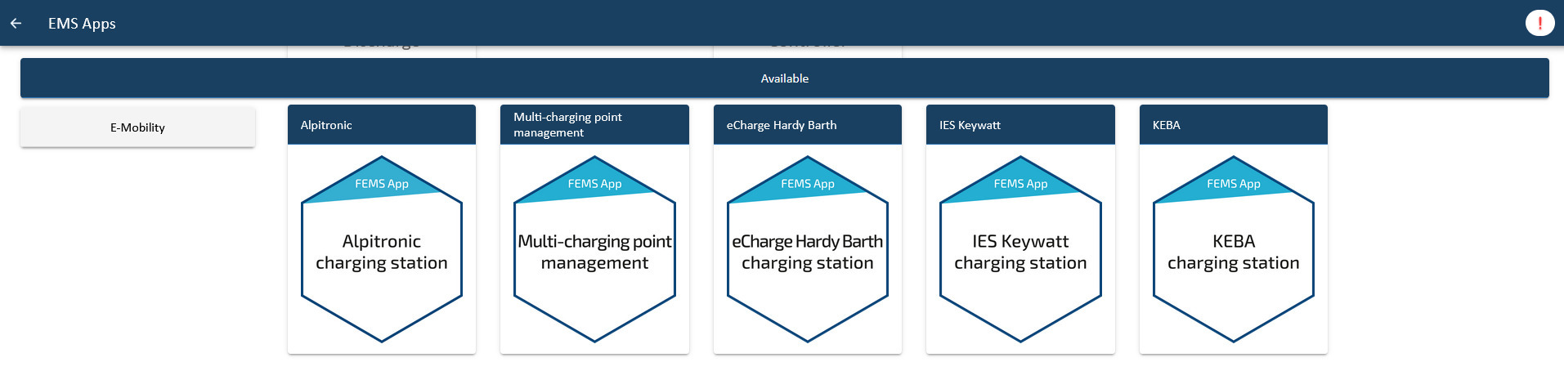Click the IES Keywatt card title
1564x380 pixels.
(970, 125)
